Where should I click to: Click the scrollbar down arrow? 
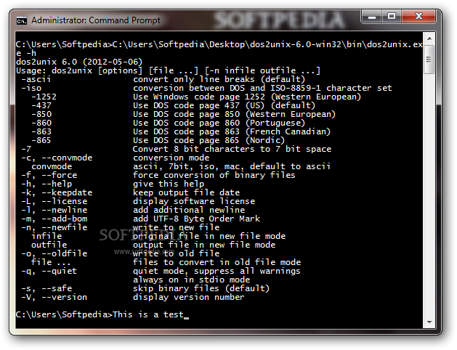429,322
